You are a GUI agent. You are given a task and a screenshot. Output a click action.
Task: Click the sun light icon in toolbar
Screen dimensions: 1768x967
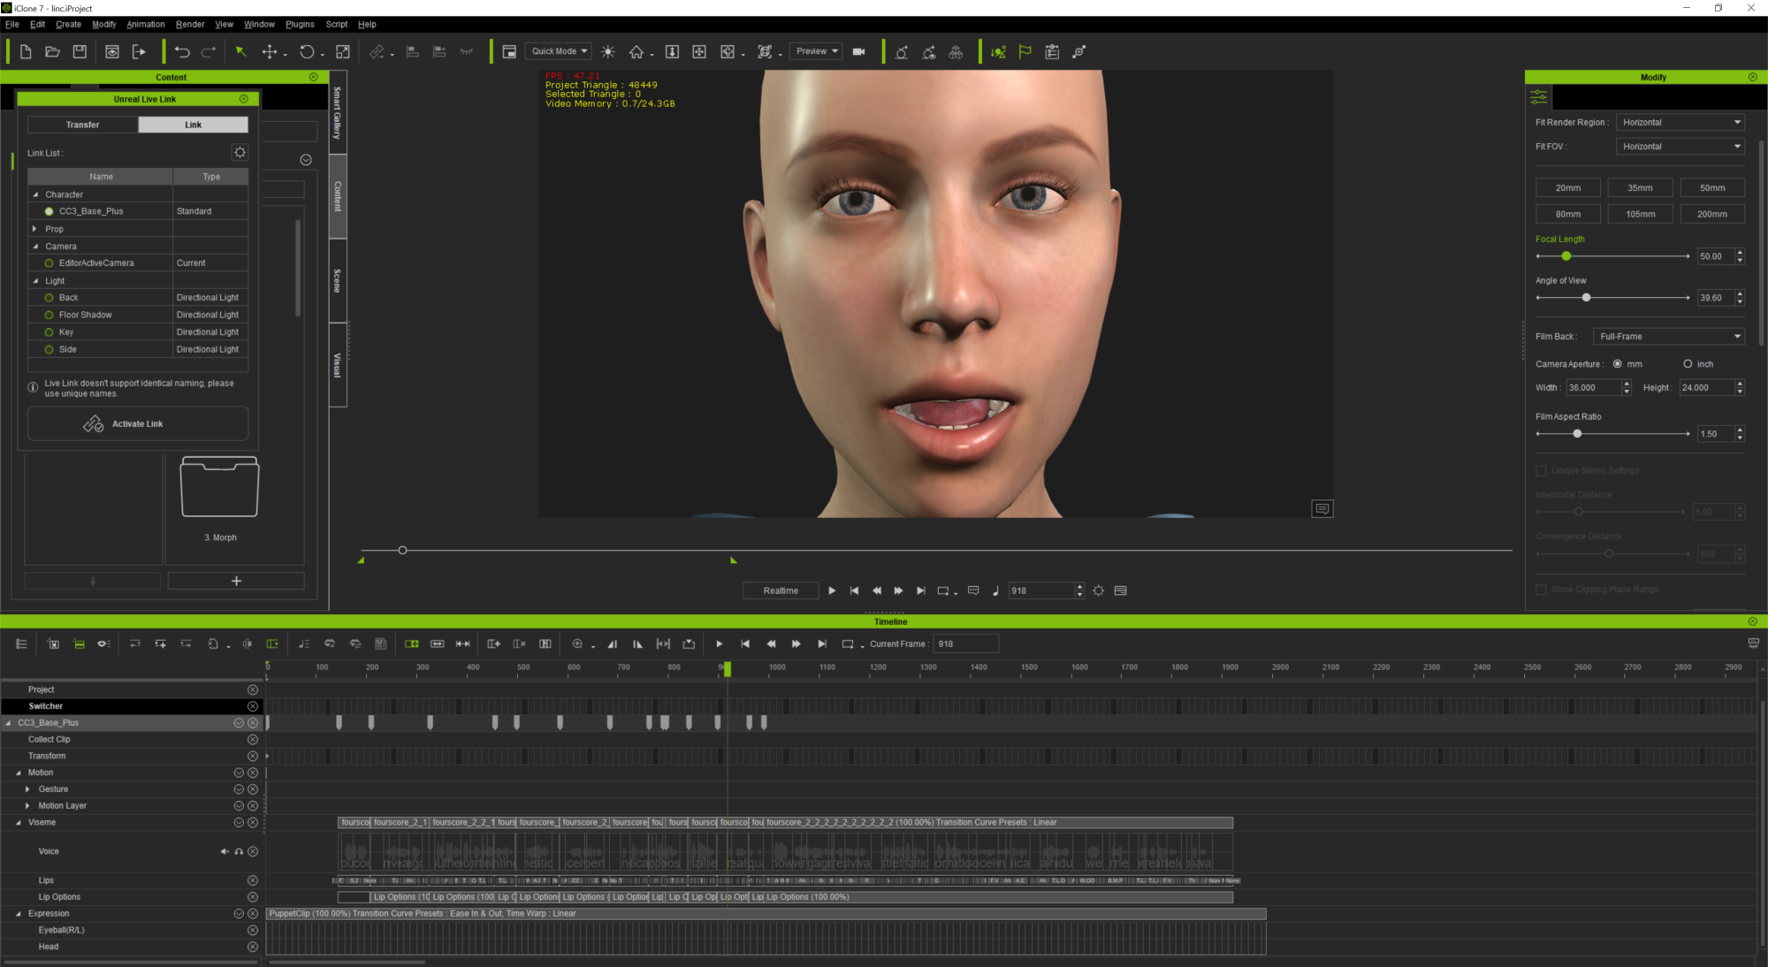tap(608, 52)
